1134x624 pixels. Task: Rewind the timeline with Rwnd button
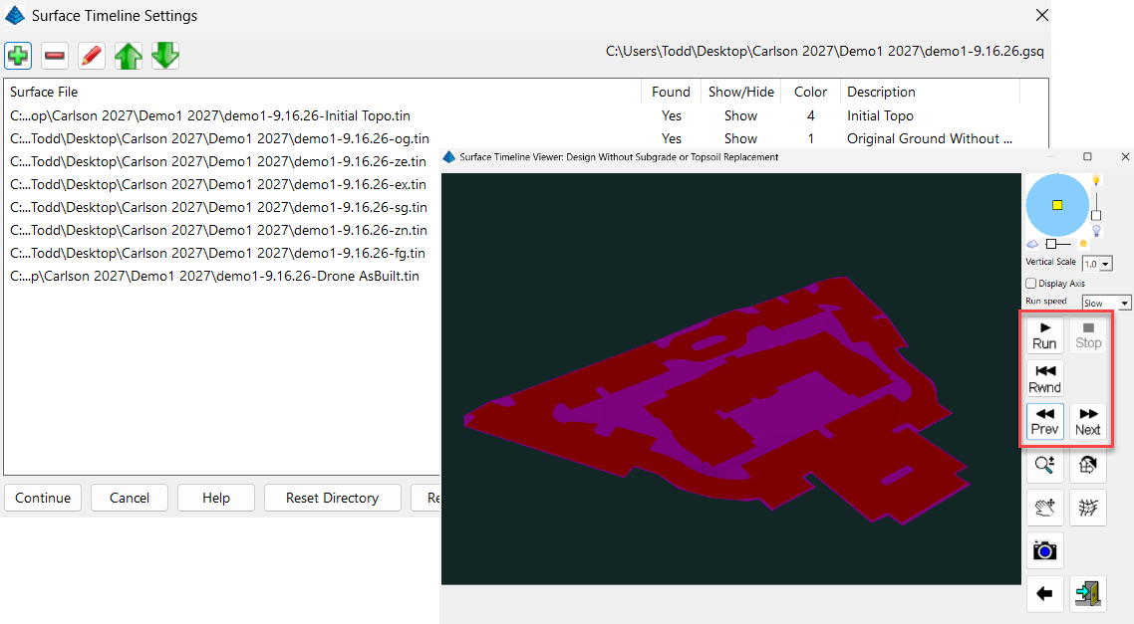click(1044, 379)
